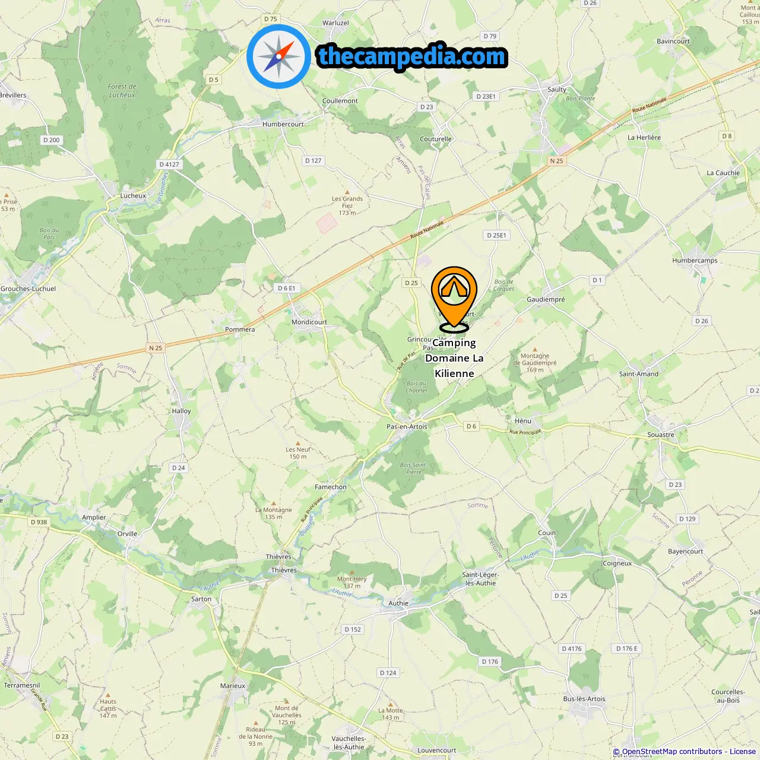This screenshot has width=760, height=760.
Task: Select the Bus-lès-Artois village label
Action: (x=584, y=699)
